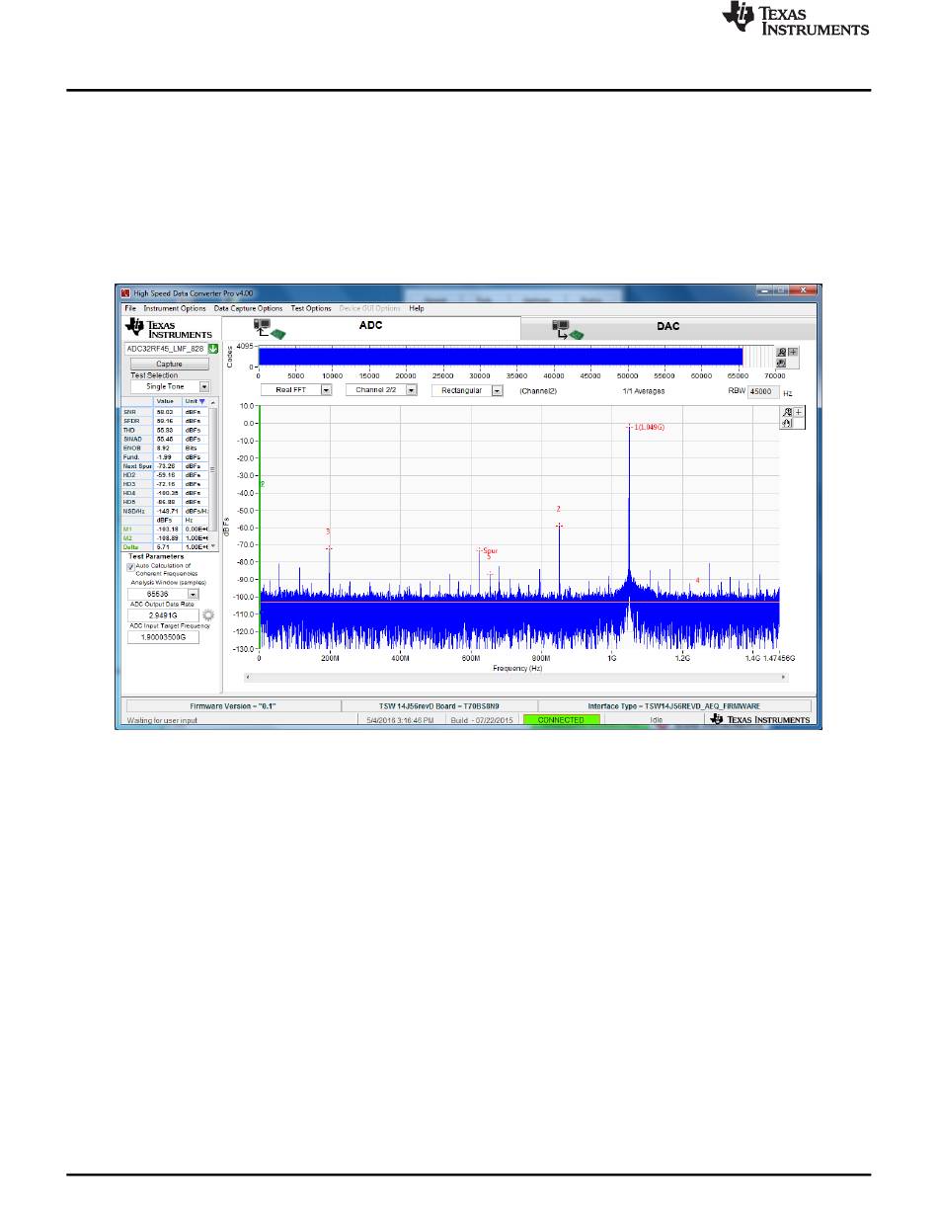Toggle Auto Calculation of Coherent Frequencies checkbox
The height and width of the screenshot is (1226, 938).
pyautogui.click(x=130, y=566)
